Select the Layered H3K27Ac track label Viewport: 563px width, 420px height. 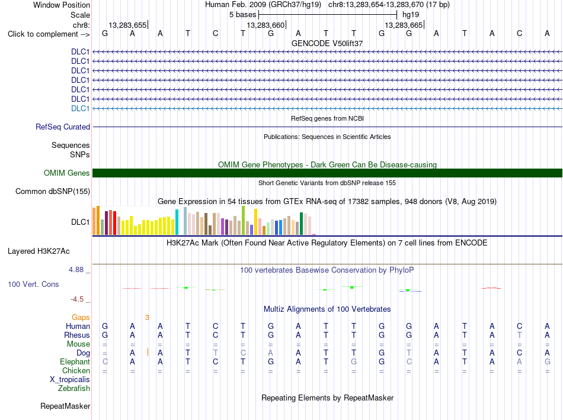pyautogui.click(x=39, y=251)
